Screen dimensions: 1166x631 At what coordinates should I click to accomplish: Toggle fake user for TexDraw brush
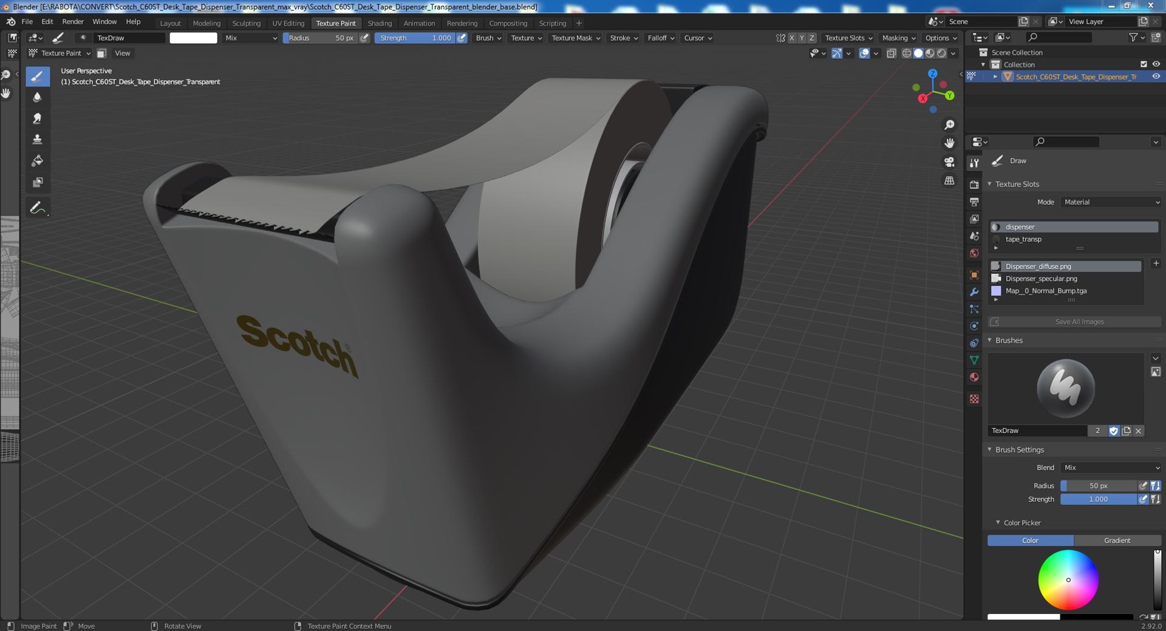[1114, 431]
